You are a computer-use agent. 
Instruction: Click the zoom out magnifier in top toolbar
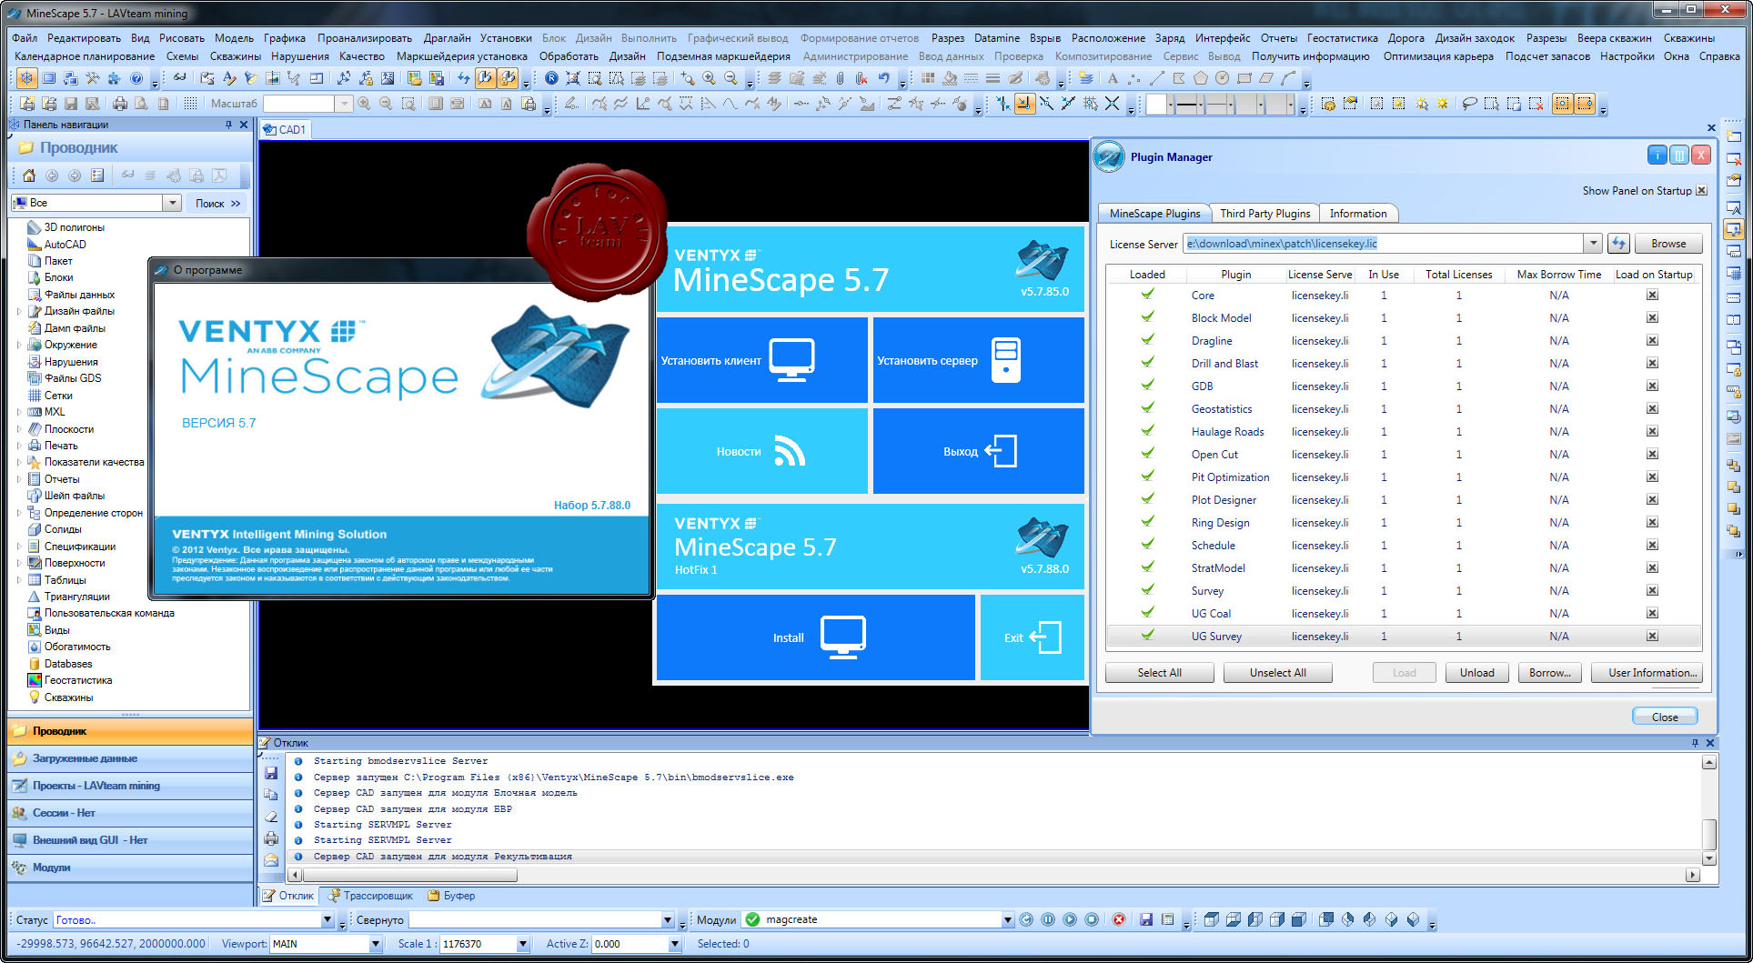730,79
